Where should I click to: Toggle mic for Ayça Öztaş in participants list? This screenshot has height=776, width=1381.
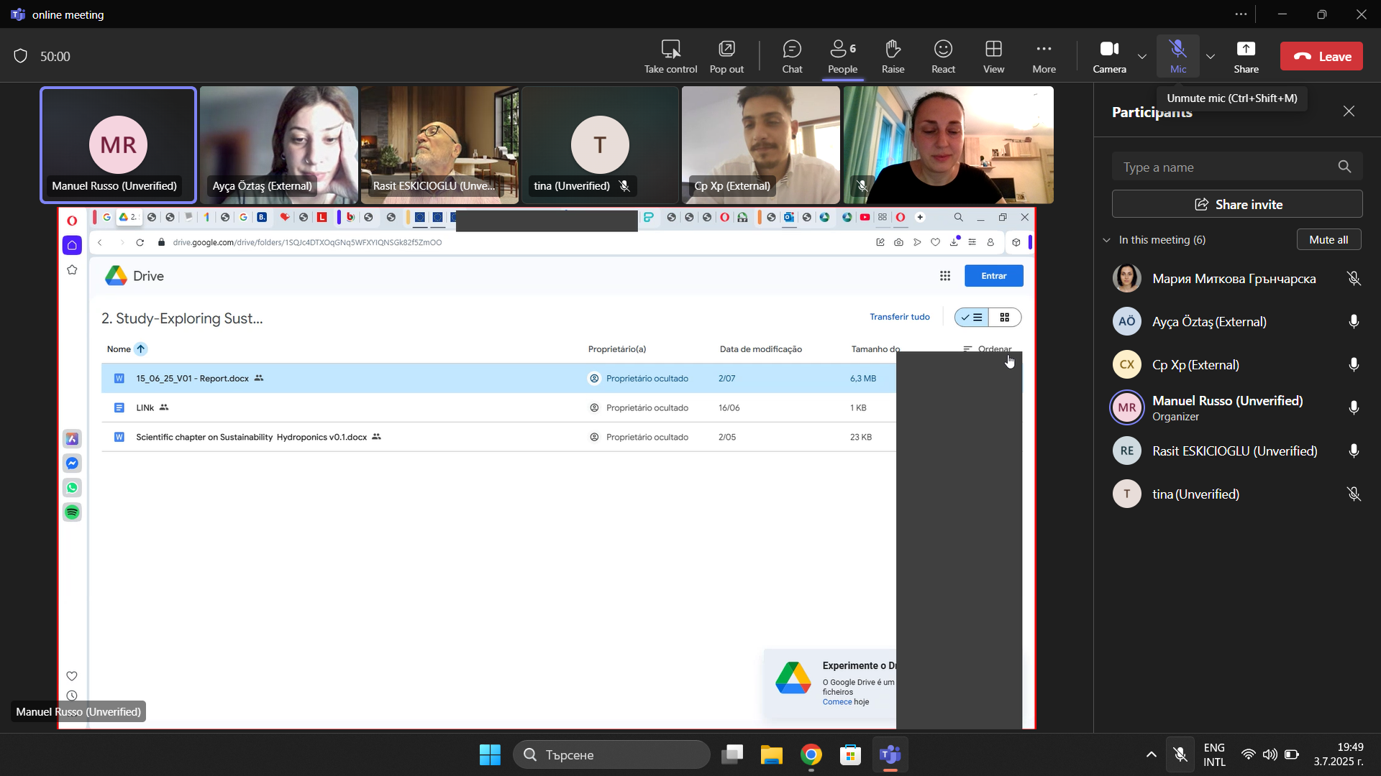pos(1353,321)
